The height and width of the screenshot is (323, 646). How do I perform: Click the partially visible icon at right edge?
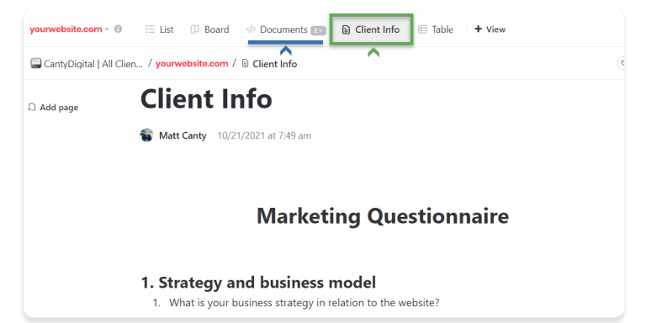point(621,63)
